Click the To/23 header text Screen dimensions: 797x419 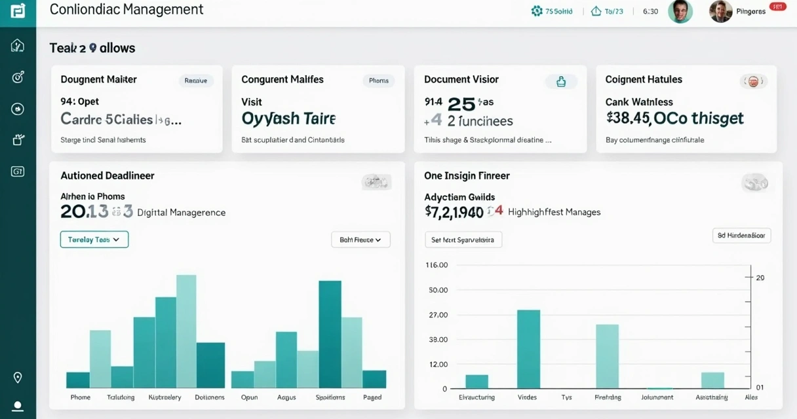tap(614, 11)
